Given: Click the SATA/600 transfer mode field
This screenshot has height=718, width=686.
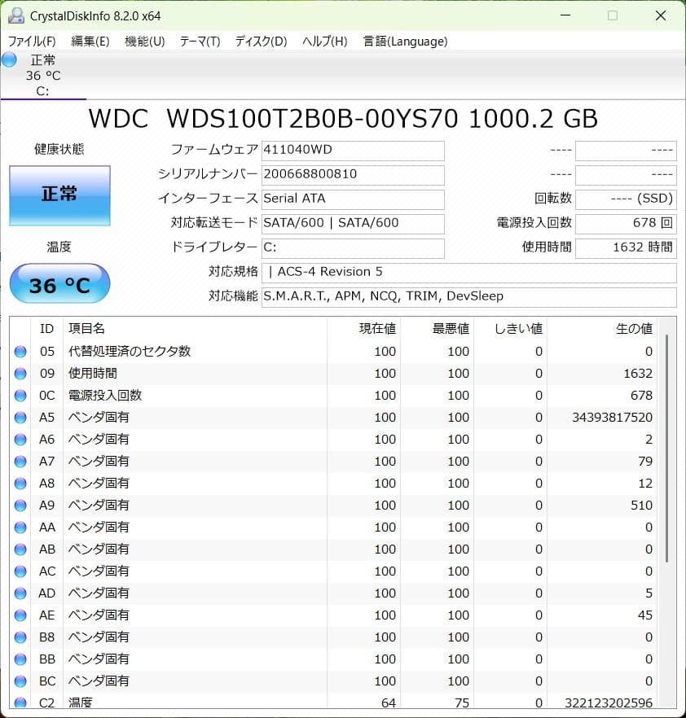Looking at the screenshot, I should pos(353,223).
